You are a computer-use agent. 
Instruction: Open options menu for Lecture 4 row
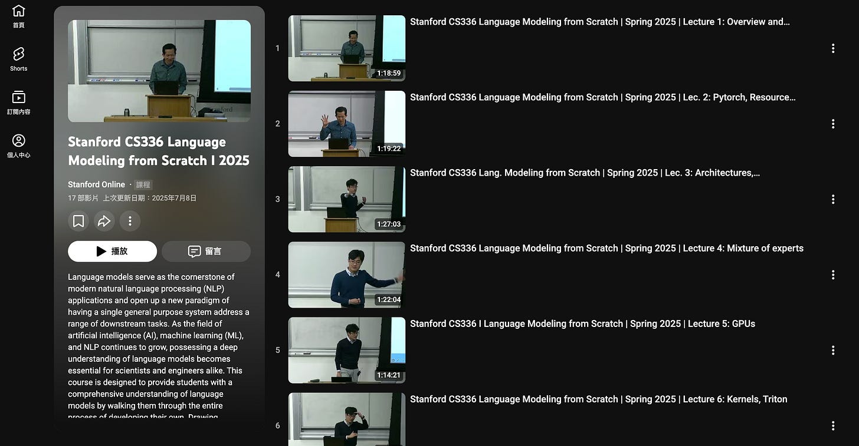click(833, 275)
